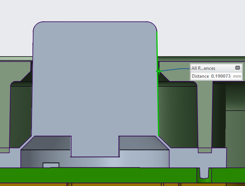
Task: Click empty background above the plunger
Action: coord(94,9)
